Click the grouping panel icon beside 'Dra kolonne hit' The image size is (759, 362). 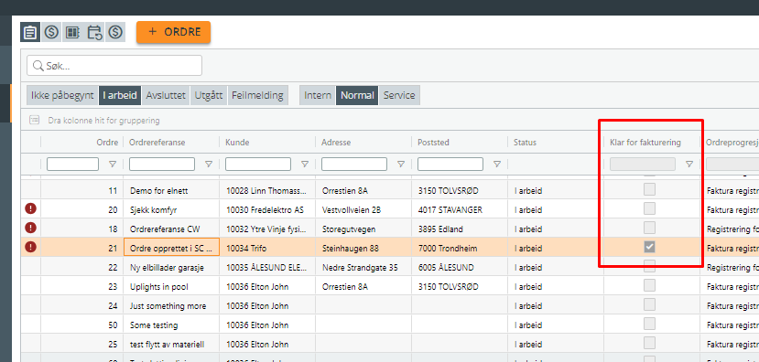(34, 121)
